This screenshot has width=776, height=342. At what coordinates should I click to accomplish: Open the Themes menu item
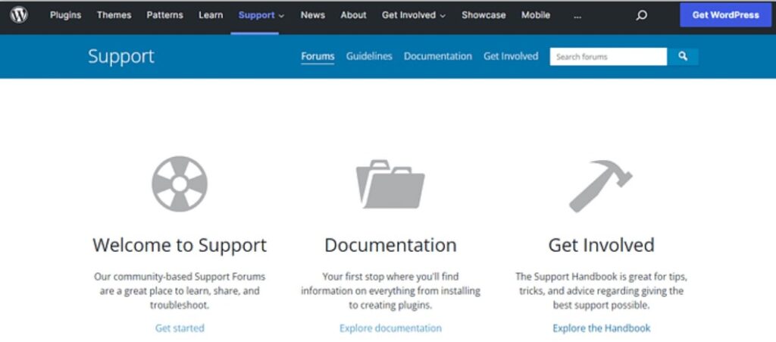(x=114, y=15)
